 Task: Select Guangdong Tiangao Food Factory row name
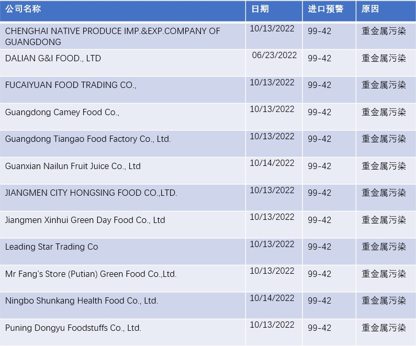click(88, 139)
